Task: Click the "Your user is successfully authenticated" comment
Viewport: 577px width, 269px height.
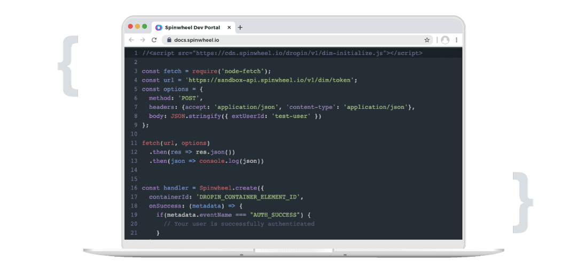Action: click(x=239, y=224)
